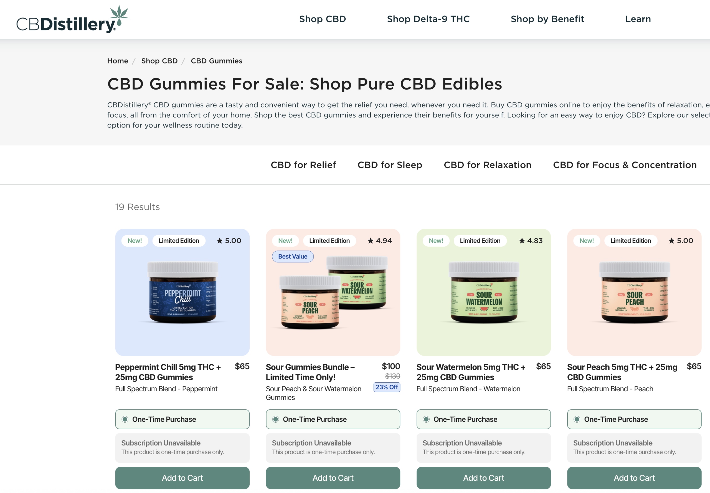
Task: Open the Shop by Benefit menu
Action: (x=547, y=19)
